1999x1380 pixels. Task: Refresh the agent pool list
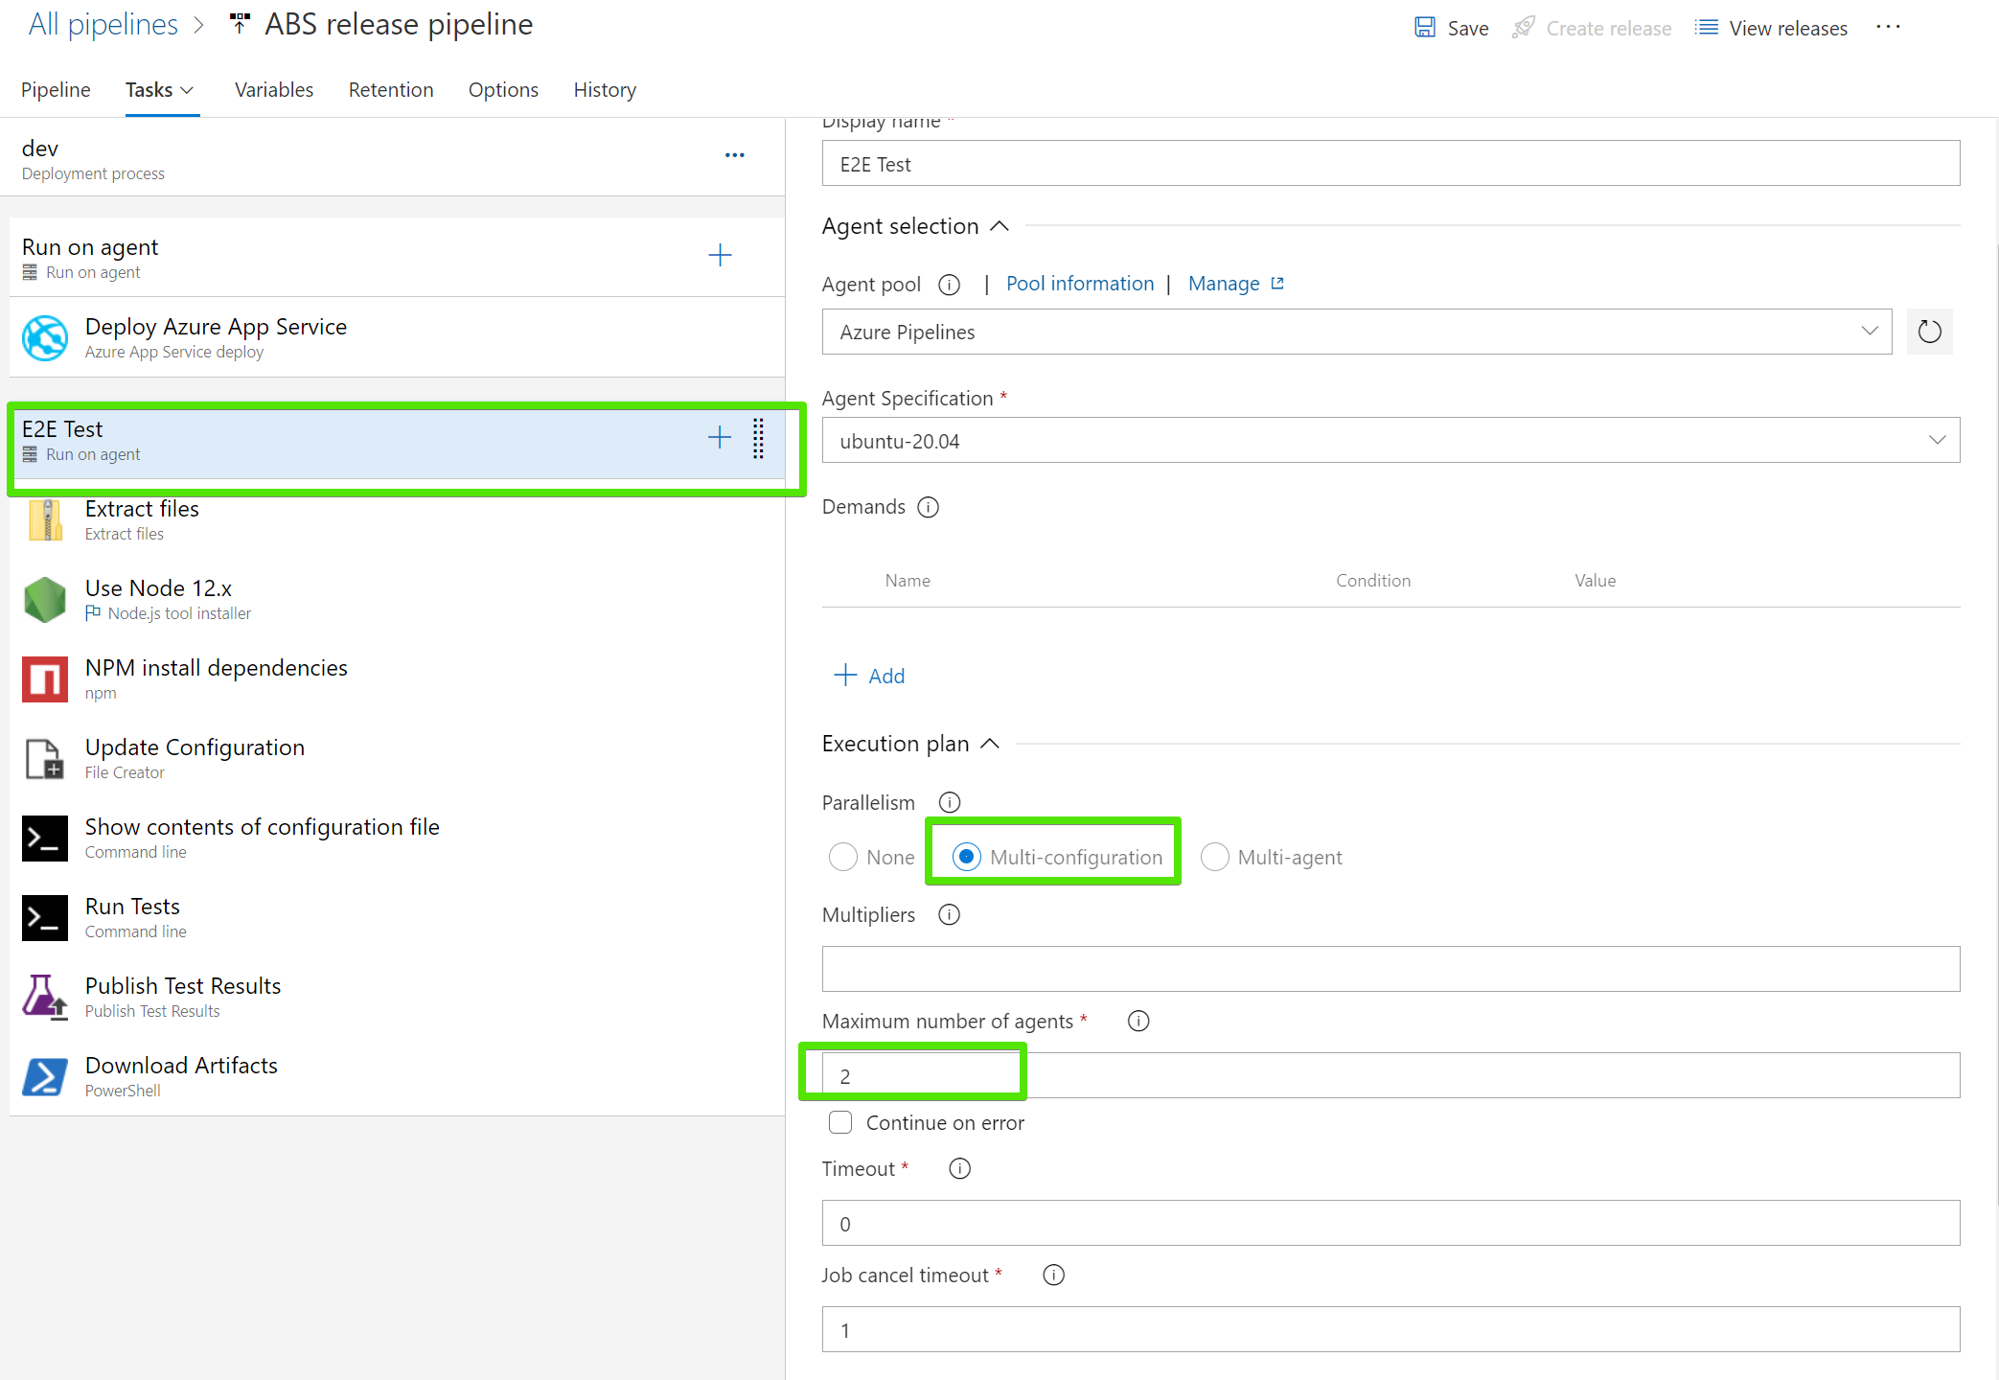pyautogui.click(x=1929, y=333)
